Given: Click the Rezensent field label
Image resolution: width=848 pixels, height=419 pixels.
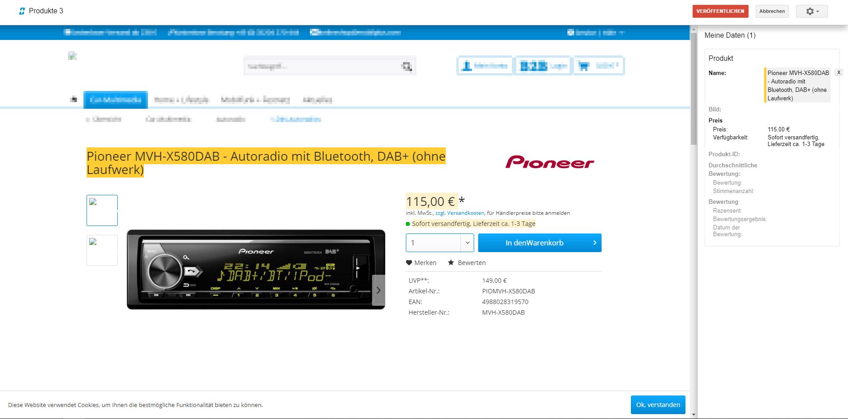Looking at the screenshot, I should tap(727, 210).
